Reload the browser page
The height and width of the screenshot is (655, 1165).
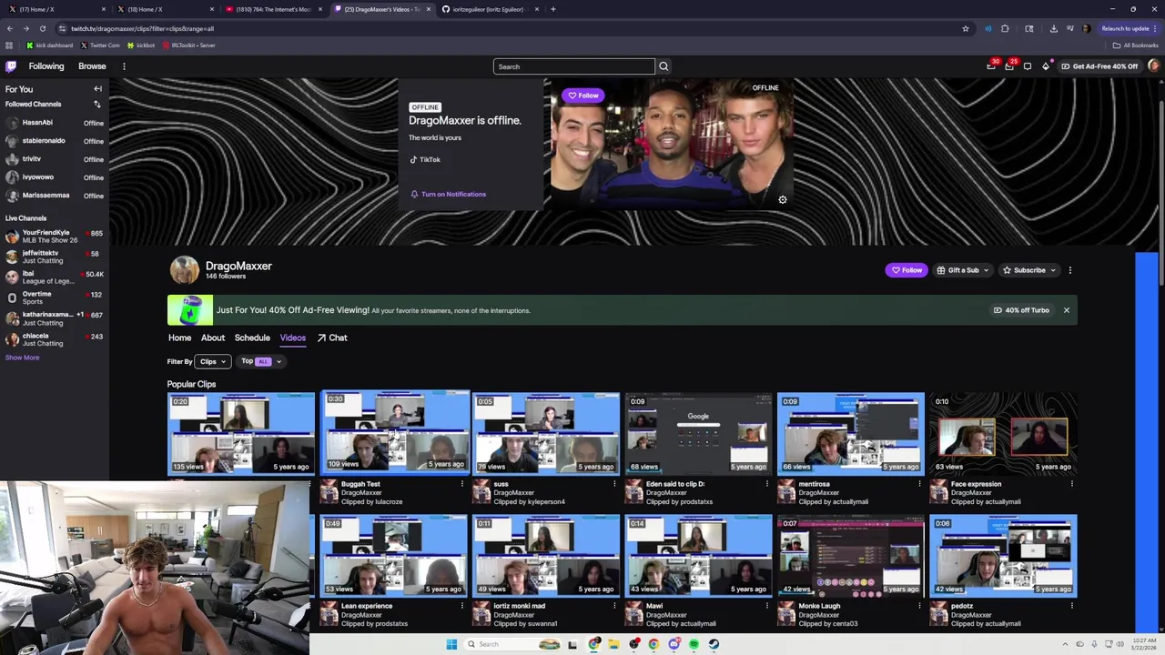coord(42,28)
